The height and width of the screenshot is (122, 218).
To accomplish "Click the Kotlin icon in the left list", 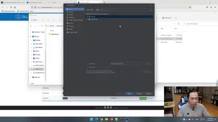I will tap(67, 29).
